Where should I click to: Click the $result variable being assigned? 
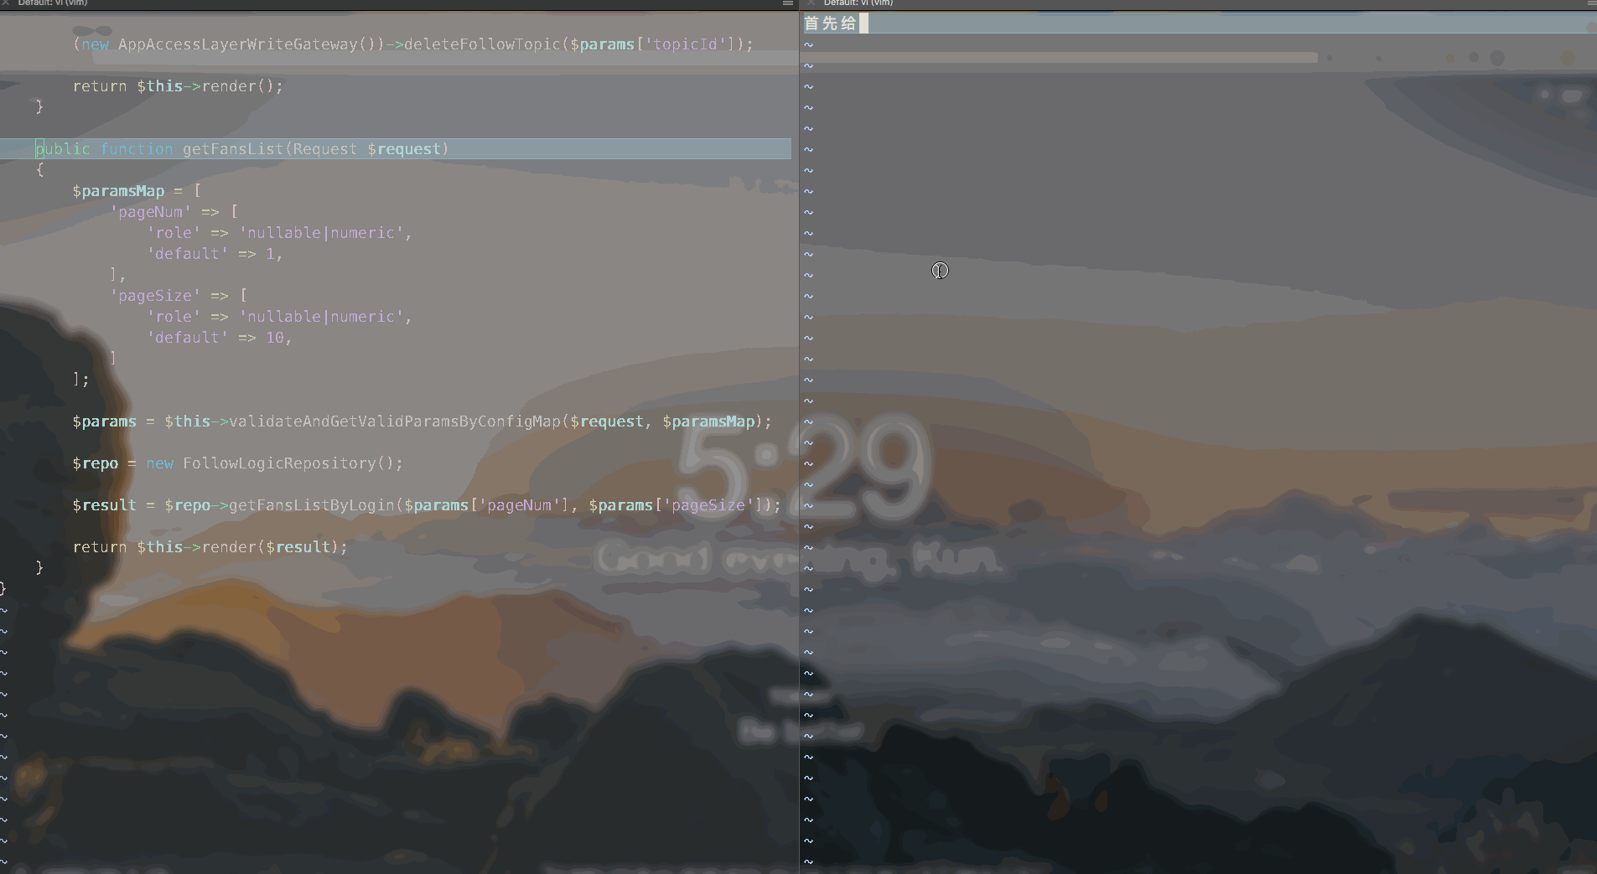coord(104,505)
